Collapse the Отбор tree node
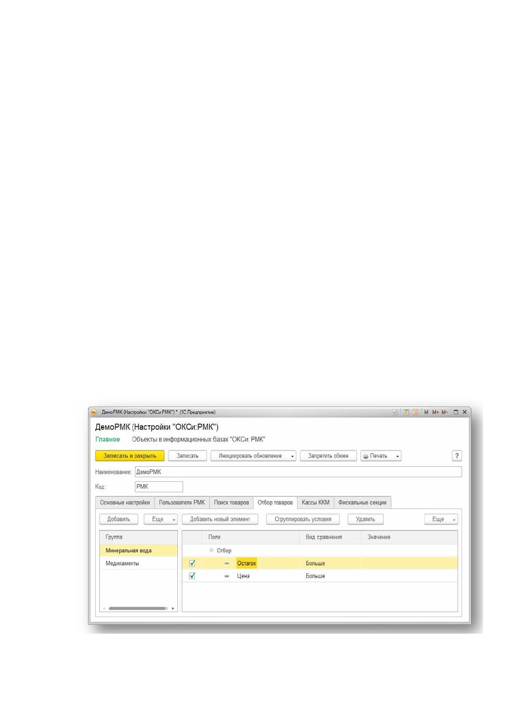Viewport: 509px width, 720px height. (212, 550)
